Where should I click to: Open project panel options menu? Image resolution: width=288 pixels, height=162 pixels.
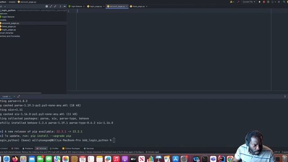click(60, 6)
